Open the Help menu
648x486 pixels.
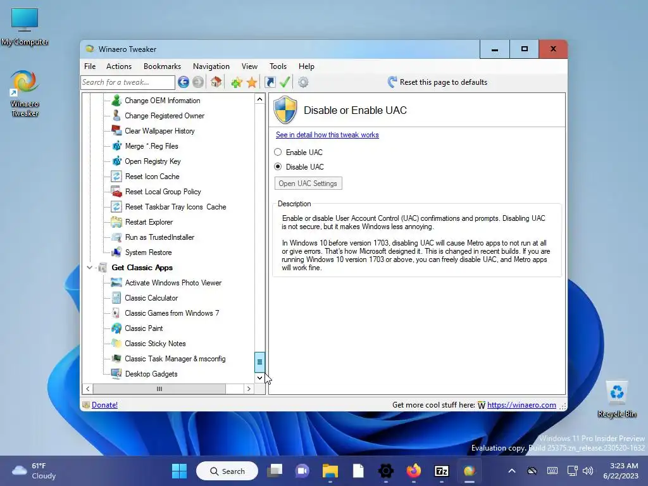pos(306,66)
